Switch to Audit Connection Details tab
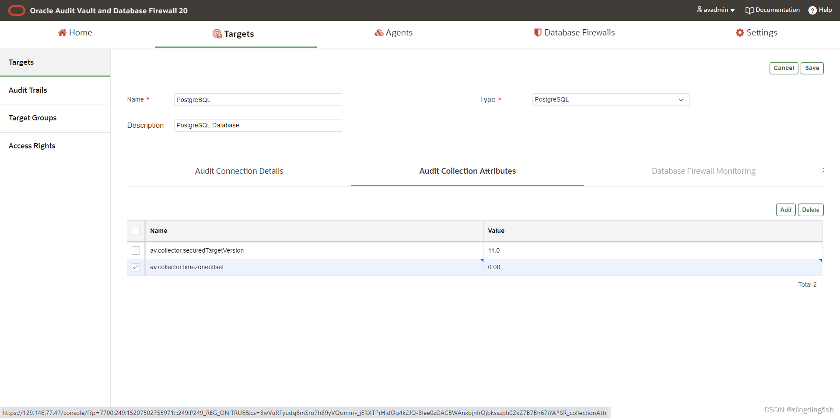The height and width of the screenshot is (418, 840). [239, 171]
